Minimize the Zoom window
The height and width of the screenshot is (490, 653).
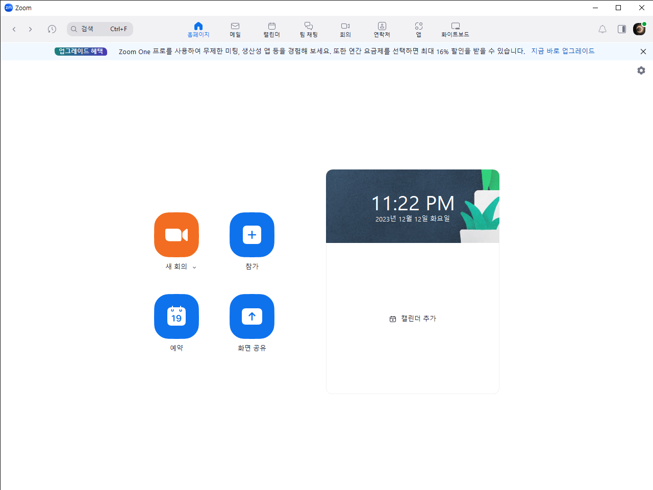click(595, 8)
